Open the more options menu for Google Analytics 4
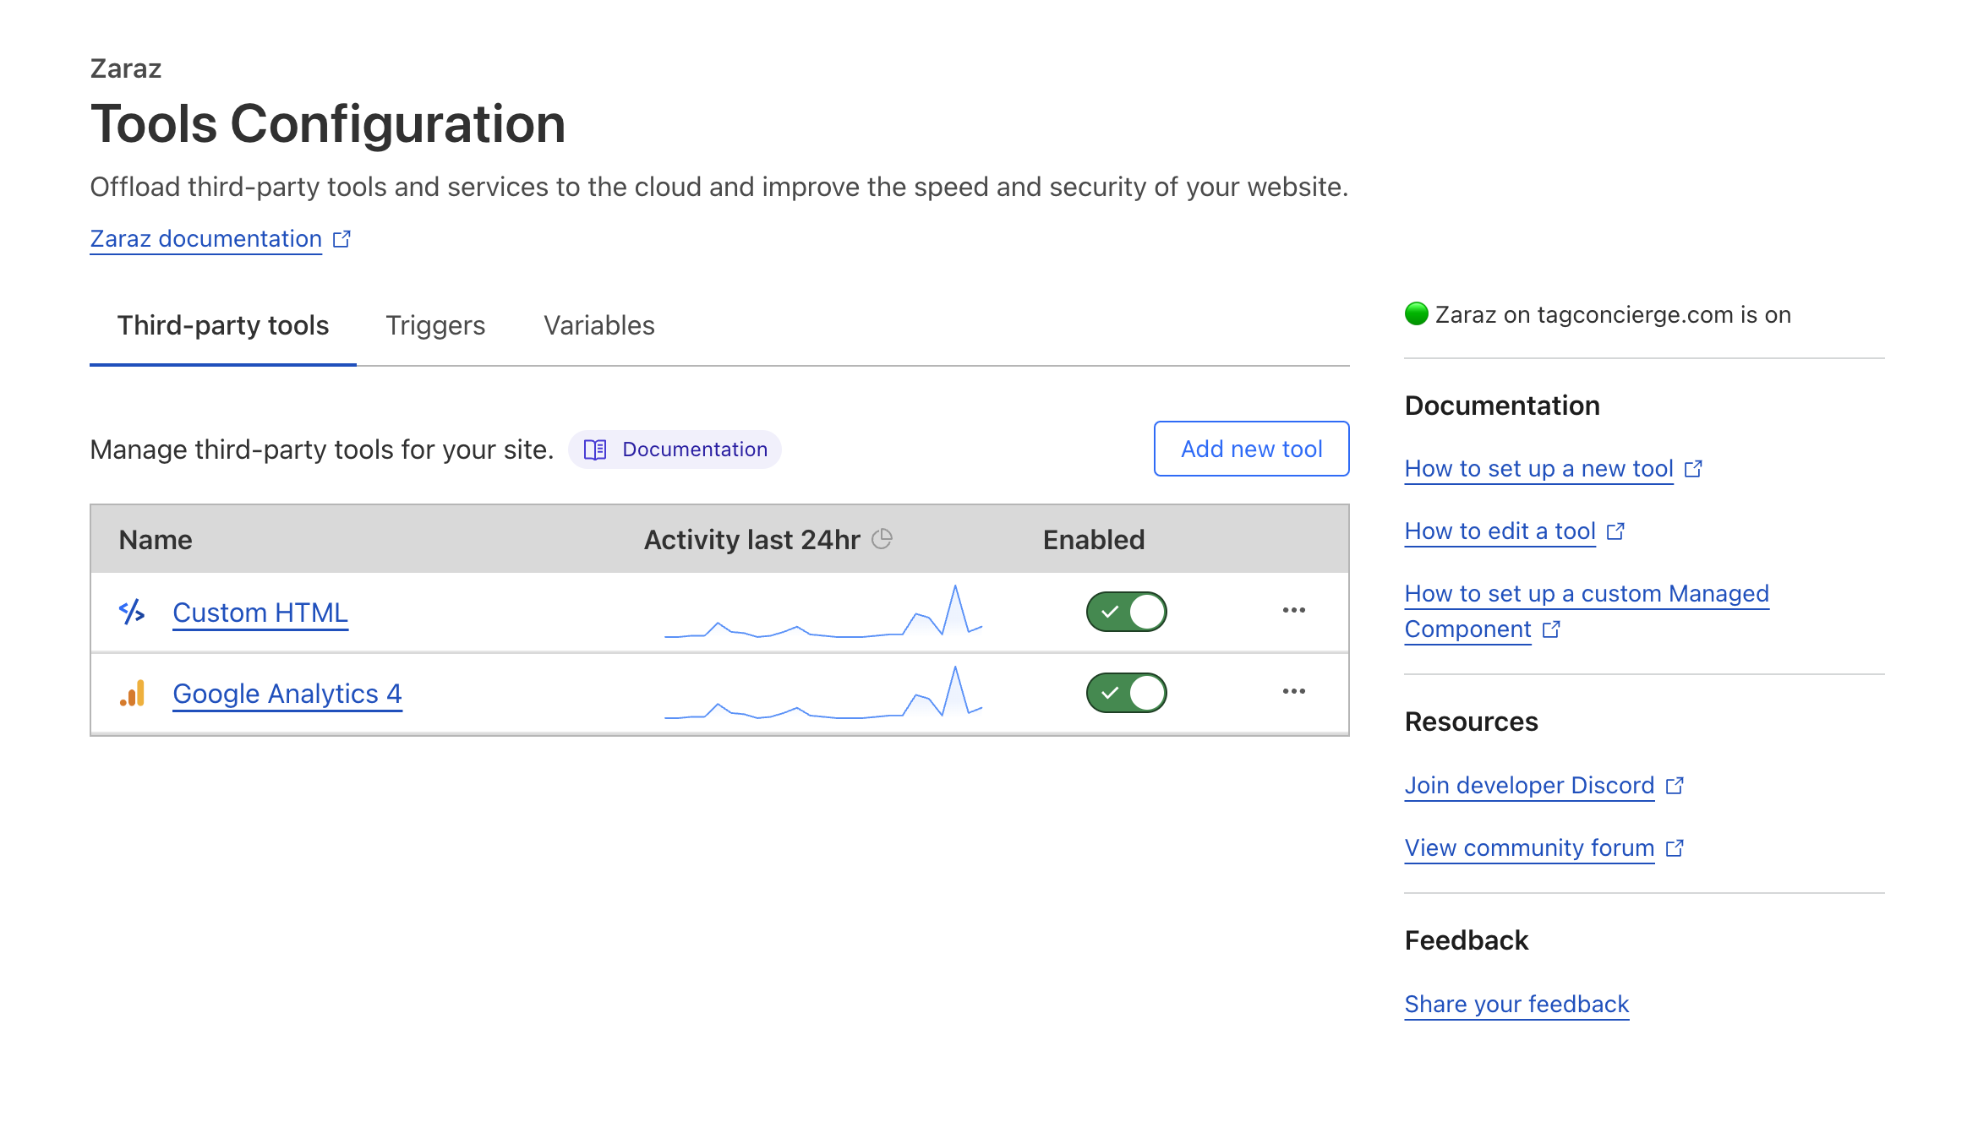 pos(1293,691)
